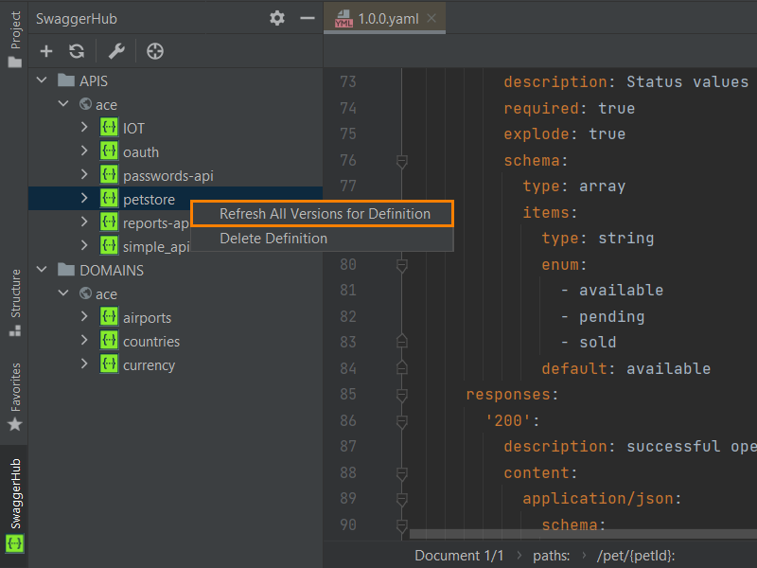Click the locate/target icon in toolbar
Image resolution: width=757 pixels, height=568 pixels.
pos(153,51)
